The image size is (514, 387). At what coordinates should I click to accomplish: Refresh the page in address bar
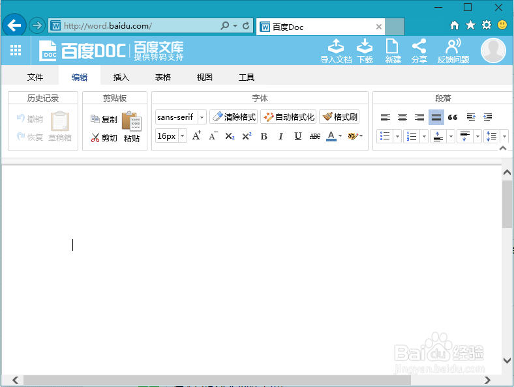[246, 25]
